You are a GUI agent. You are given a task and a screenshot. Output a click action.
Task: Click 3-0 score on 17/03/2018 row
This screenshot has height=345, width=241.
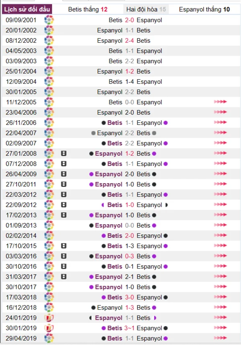click(129, 297)
